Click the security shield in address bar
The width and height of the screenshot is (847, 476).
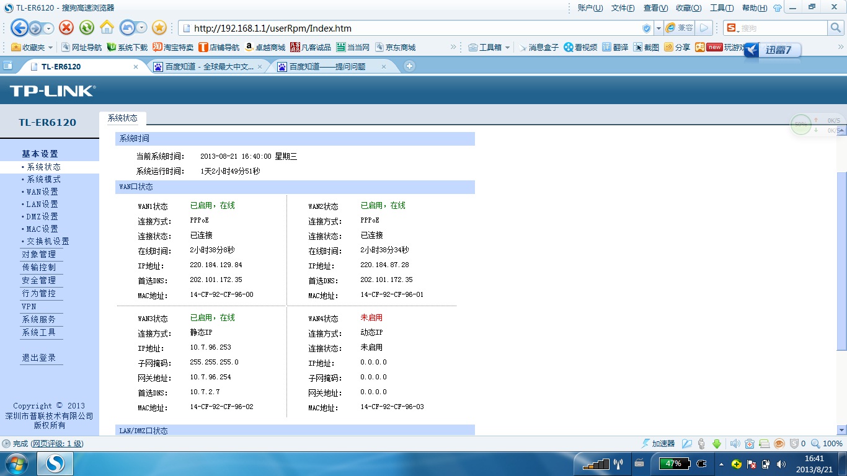[x=647, y=28]
